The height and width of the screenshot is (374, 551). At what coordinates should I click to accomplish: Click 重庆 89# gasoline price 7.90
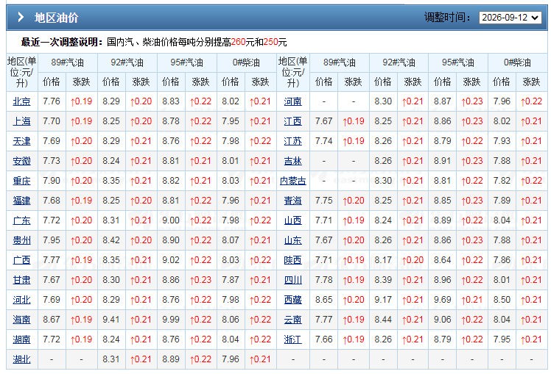click(x=52, y=181)
